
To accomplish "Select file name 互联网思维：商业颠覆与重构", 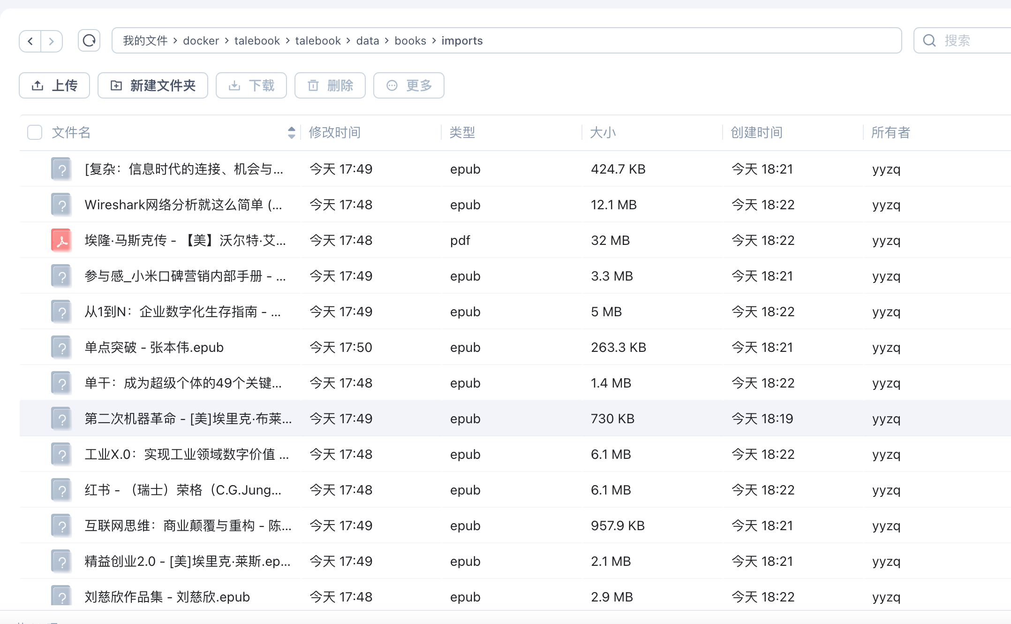I will pos(188,525).
